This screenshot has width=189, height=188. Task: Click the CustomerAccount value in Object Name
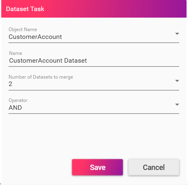click(x=35, y=37)
